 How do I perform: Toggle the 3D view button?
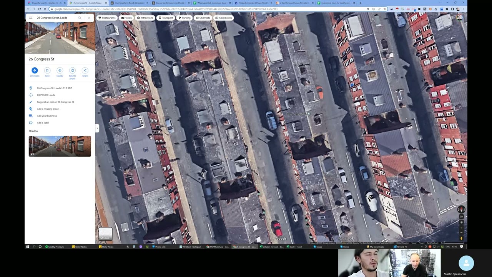pos(461,217)
